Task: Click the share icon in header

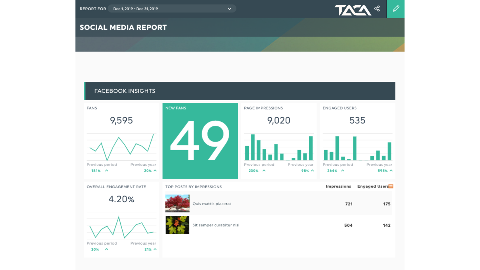Action: point(377,9)
